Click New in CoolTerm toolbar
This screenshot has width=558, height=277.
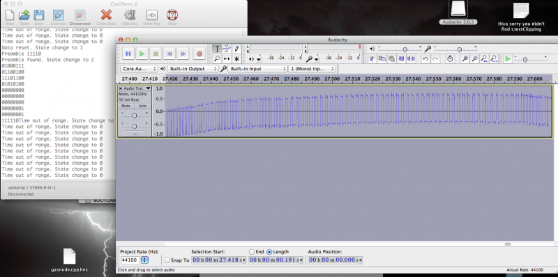coord(10,17)
